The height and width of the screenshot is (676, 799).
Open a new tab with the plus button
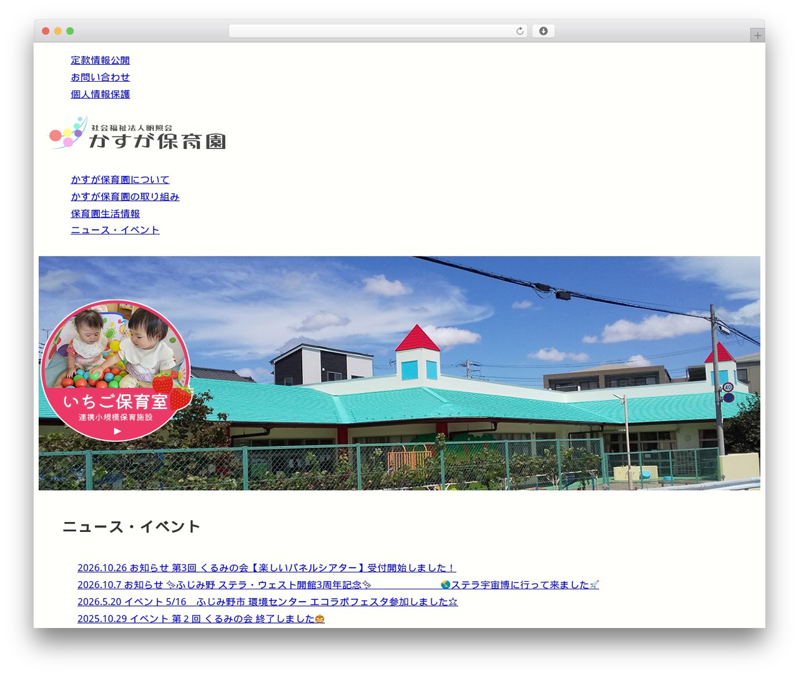(757, 36)
